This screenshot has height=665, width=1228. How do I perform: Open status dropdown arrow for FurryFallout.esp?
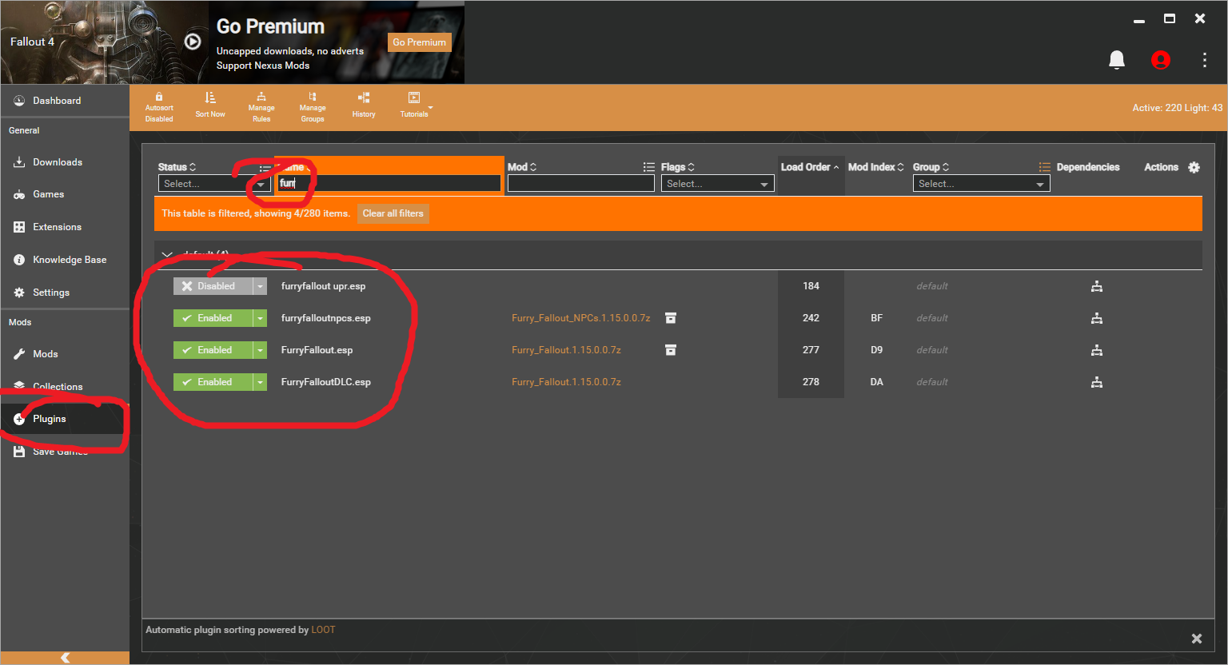(260, 350)
